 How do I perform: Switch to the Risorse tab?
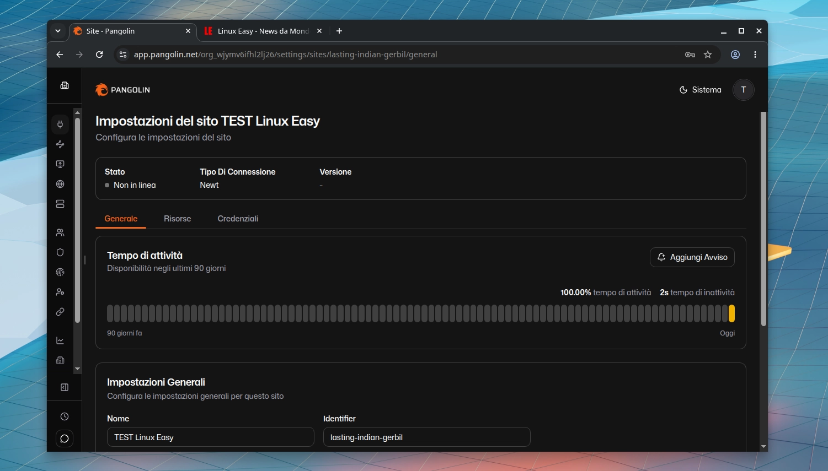pos(178,219)
